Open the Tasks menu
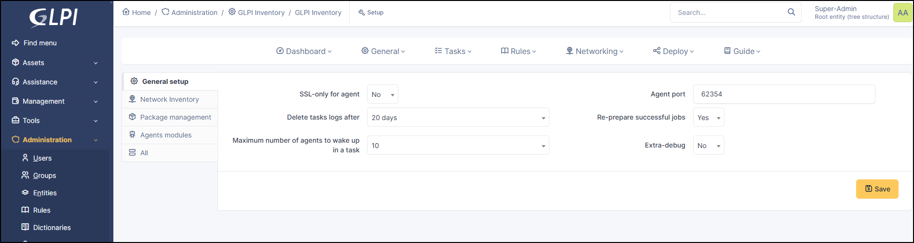 pyautogui.click(x=453, y=52)
